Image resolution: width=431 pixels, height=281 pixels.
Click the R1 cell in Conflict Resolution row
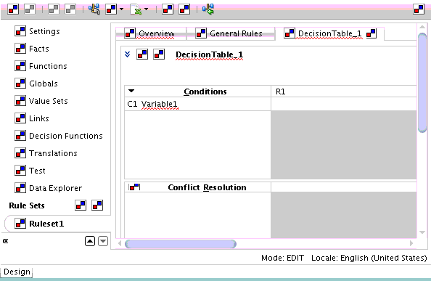[344, 187]
